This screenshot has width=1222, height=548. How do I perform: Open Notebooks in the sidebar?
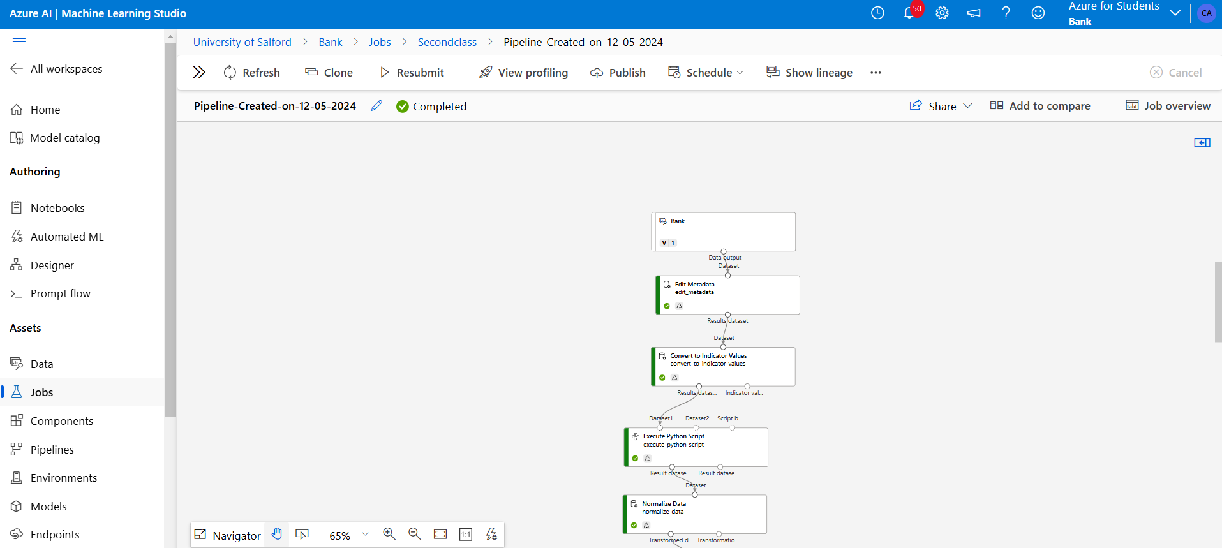(47, 208)
